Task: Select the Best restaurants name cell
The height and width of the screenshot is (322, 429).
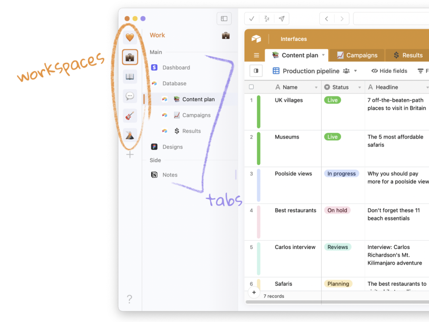Action: (296, 210)
